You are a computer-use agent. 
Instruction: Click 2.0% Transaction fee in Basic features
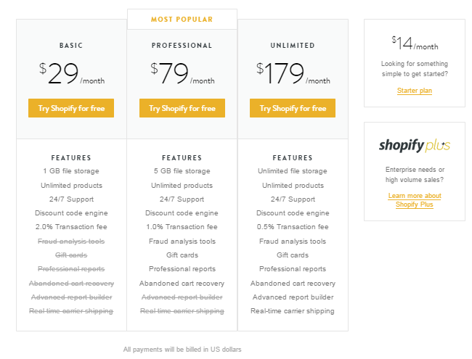[x=71, y=227]
